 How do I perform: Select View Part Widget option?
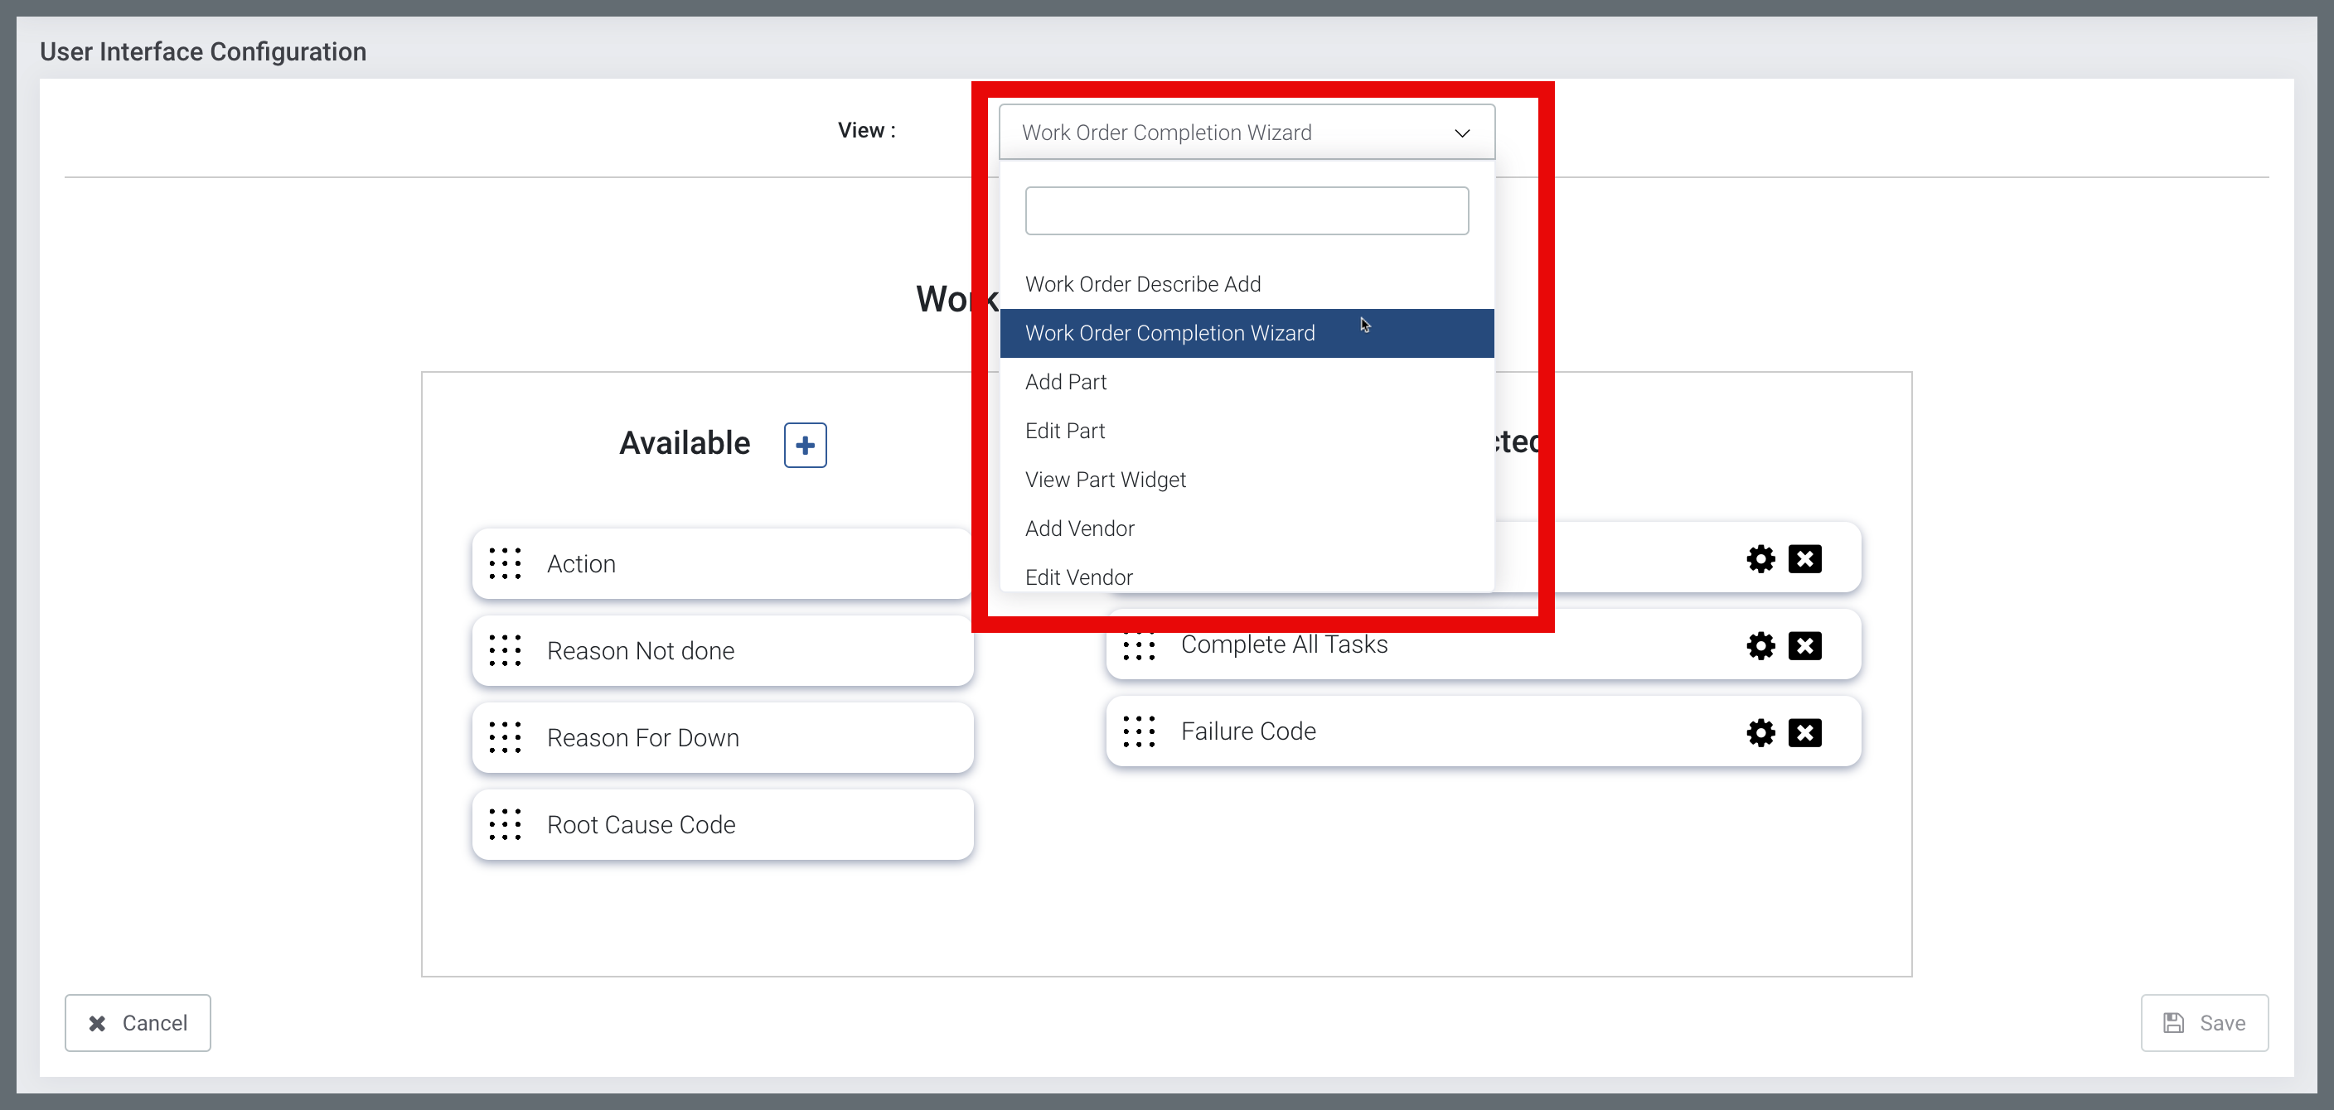1105,480
